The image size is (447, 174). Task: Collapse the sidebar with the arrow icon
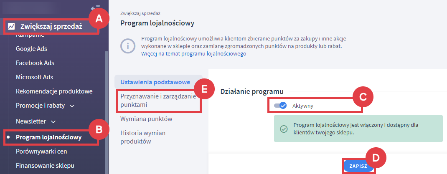(95, 8)
